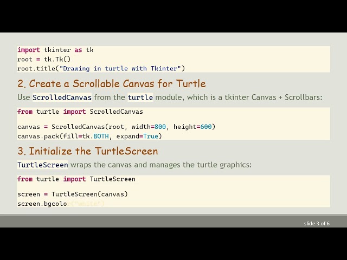Image resolution: width=347 pixels, height=260 pixels.
Task: Click the line 'screen = TurtleScreen(canvas)'
Action: (73, 194)
